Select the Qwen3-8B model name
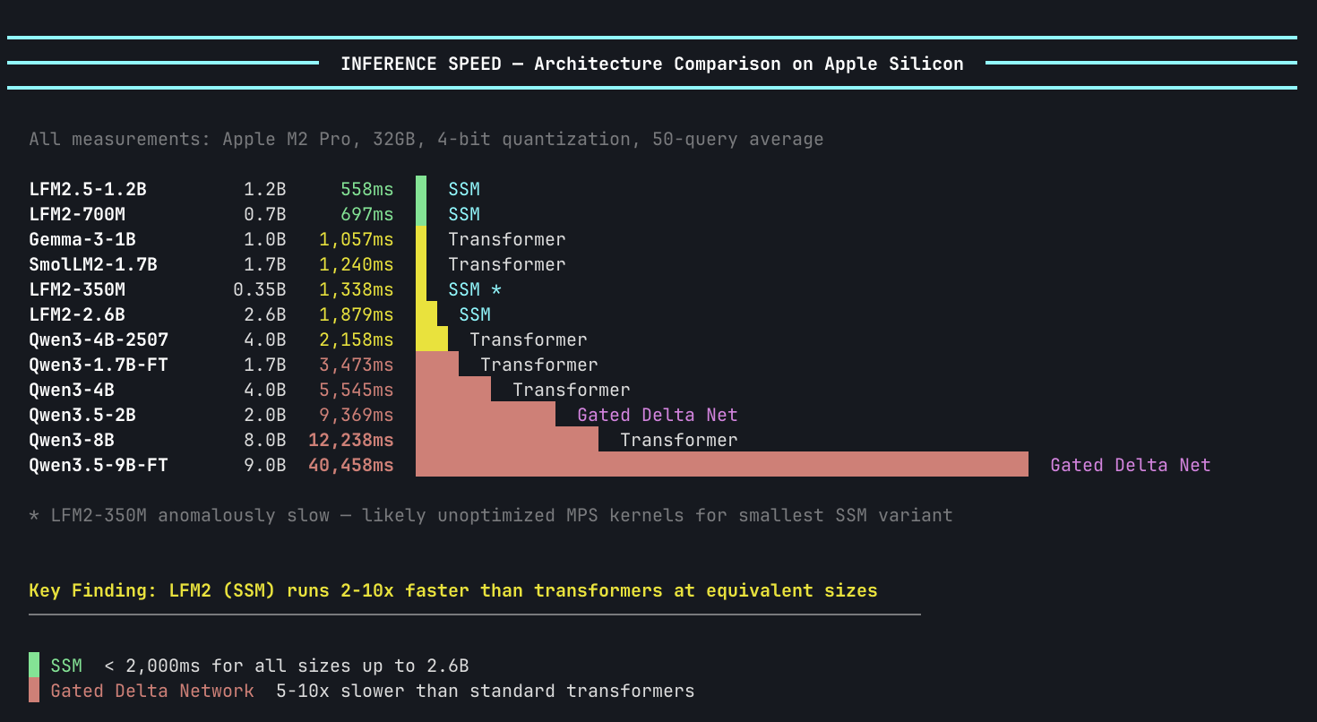1317x722 pixels. click(72, 440)
